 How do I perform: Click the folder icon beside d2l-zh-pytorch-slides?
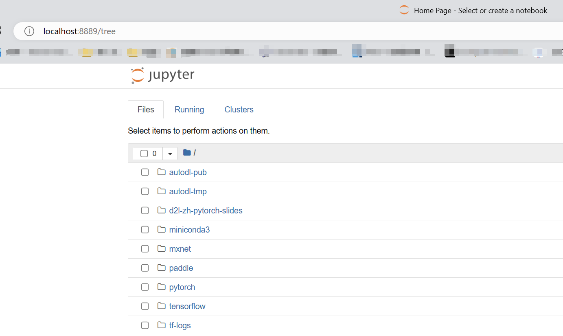click(x=162, y=210)
